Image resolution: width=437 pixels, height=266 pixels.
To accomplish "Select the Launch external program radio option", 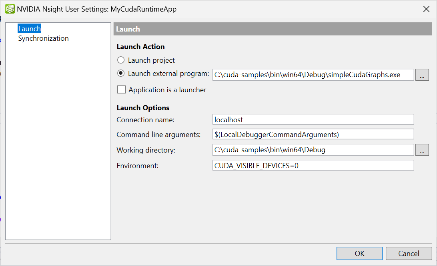I will coord(120,75).
